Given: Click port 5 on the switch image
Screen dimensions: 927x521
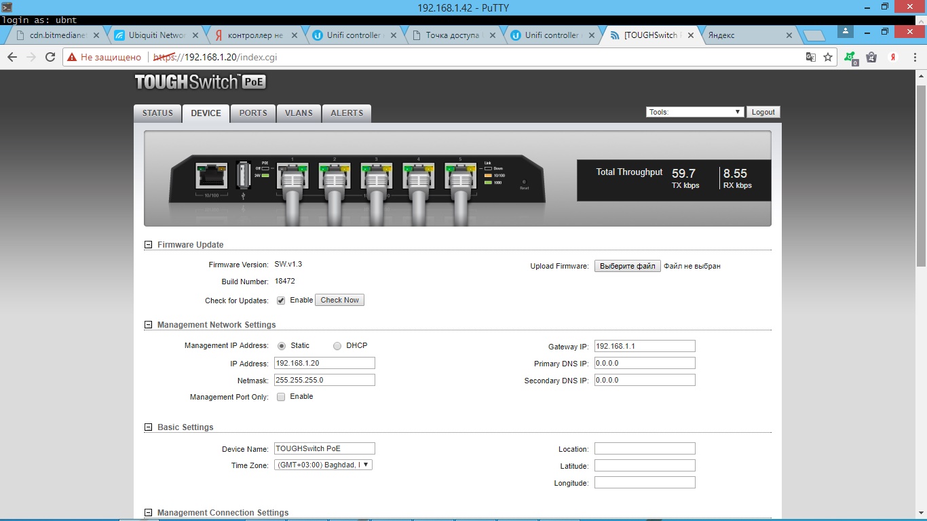Looking at the screenshot, I should coord(460,175).
